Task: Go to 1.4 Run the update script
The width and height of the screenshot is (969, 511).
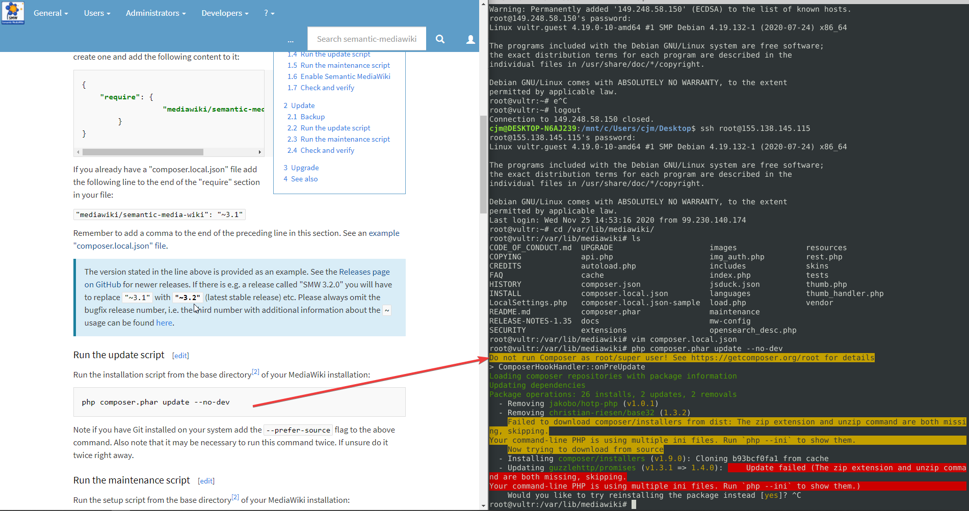Action: 329,54
